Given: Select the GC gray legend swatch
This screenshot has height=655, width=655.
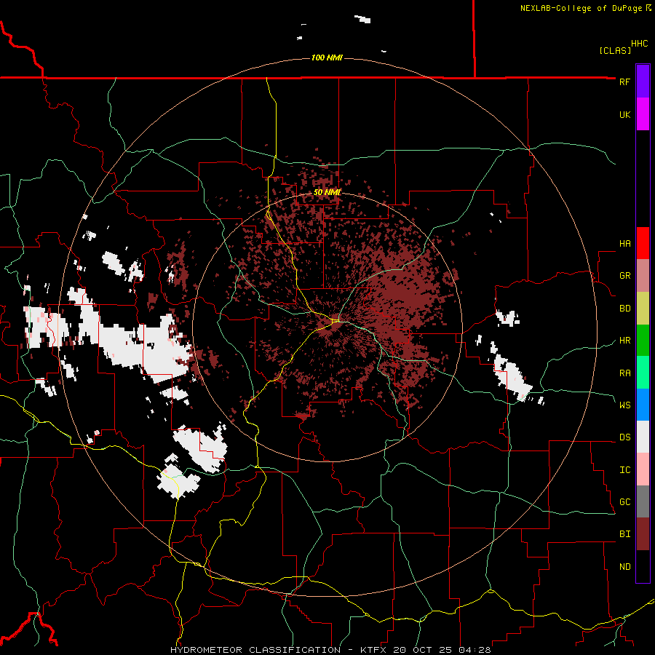Looking at the screenshot, I should point(643,501).
